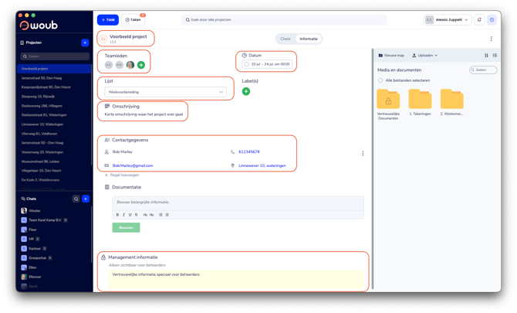Open the Vertrouwelijke Documenten folder
517x313 pixels.
pos(388,104)
